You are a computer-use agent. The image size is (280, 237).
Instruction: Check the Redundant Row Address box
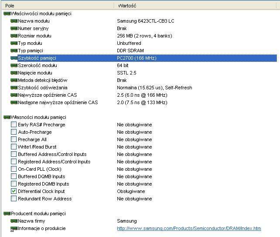coord(14,199)
